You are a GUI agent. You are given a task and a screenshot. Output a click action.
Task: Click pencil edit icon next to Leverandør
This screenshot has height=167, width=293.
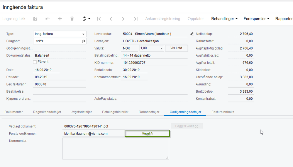[x=192, y=34]
